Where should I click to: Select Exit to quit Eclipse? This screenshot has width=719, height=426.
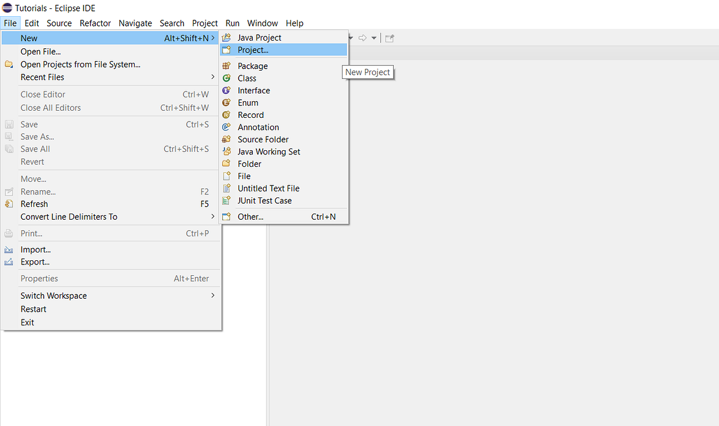point(26,322)
